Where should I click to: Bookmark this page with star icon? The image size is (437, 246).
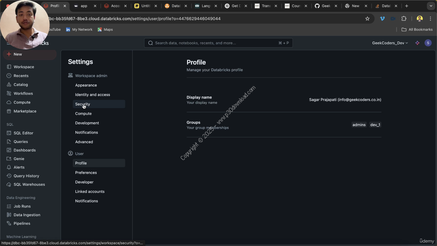tap(367, 19)
